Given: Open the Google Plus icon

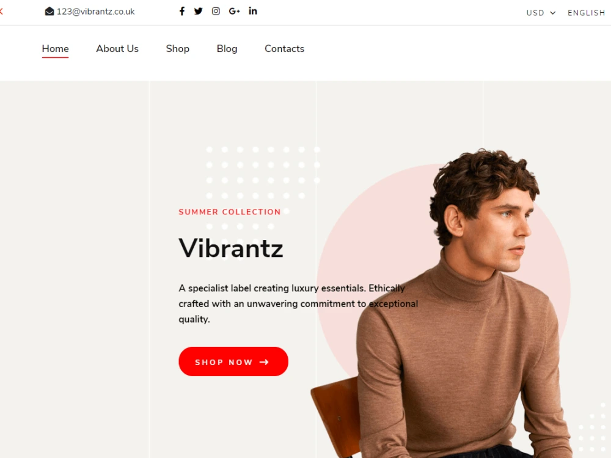Looking at the screenshot, I should point(234,11).
